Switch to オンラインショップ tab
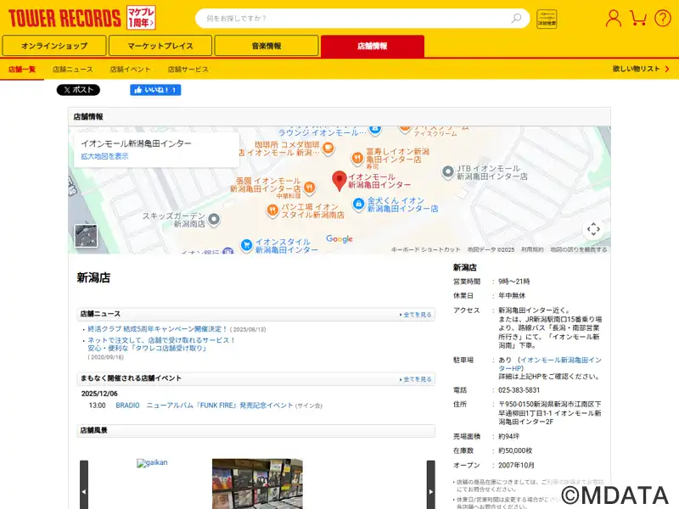This screenshot has height=509, width=679. tap(54, 46)
